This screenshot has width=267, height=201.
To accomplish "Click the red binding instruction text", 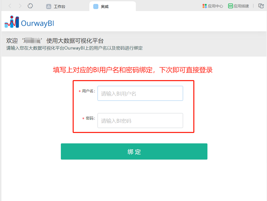I will coord(133,70).
